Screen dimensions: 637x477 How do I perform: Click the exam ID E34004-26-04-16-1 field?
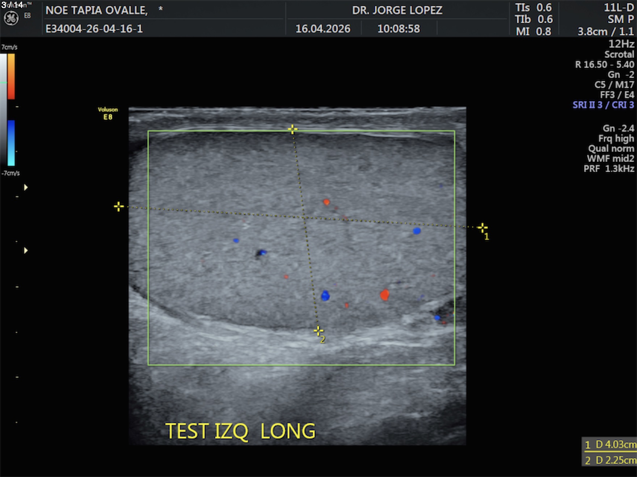94,29
